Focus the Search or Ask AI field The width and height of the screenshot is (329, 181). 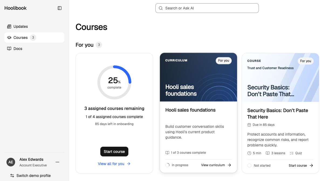207,8
